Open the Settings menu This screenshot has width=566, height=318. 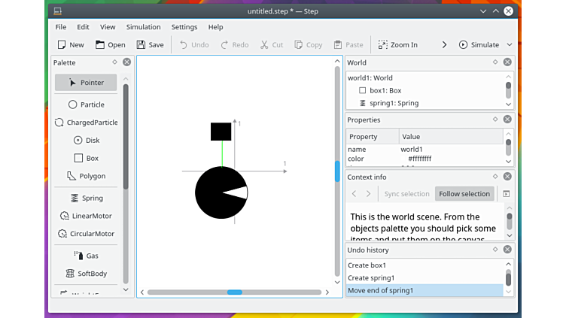(x=184, y=27)
